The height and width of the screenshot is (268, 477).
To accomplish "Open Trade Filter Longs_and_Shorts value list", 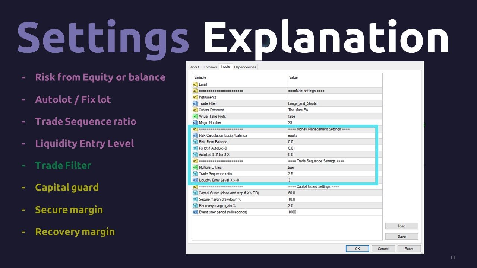I will [x=335, y=103].
